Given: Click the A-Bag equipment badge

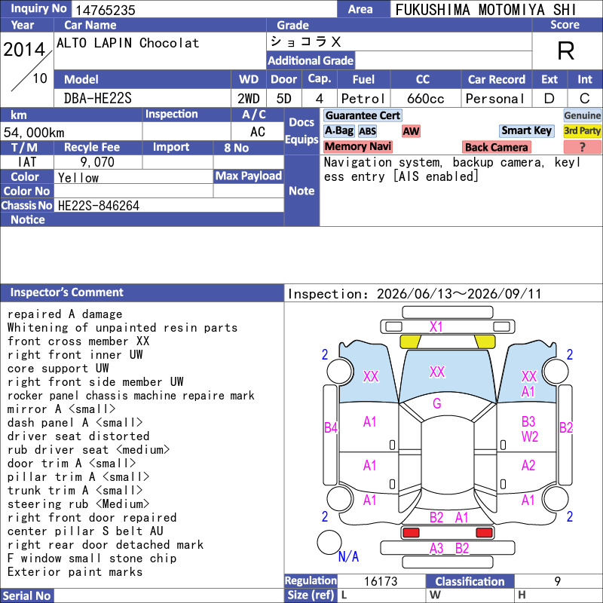Looking at the screenshot, I should [338, 130].
